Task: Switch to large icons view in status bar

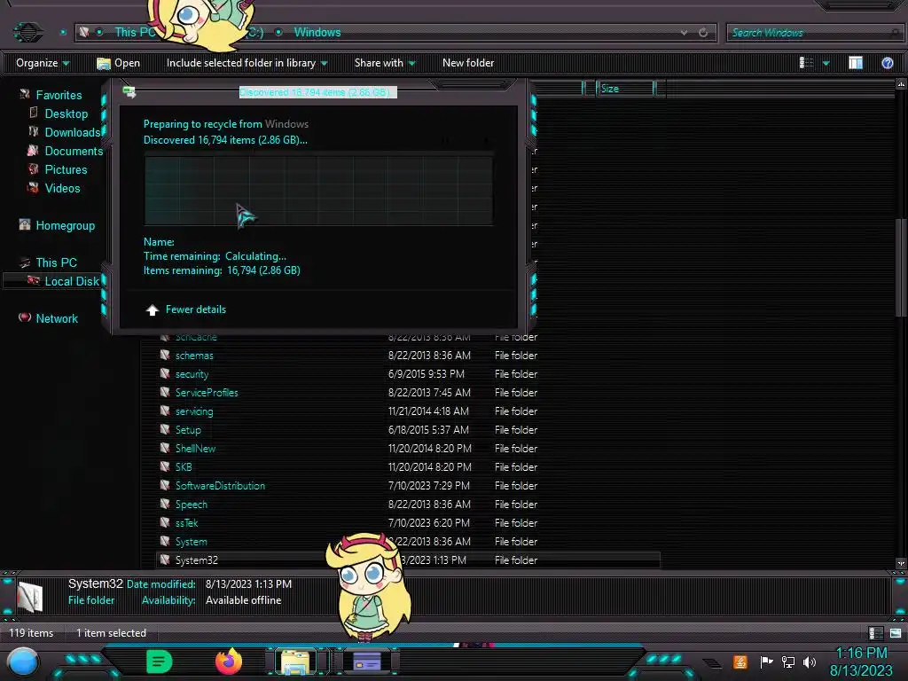Action: click(x=896, y=633)
